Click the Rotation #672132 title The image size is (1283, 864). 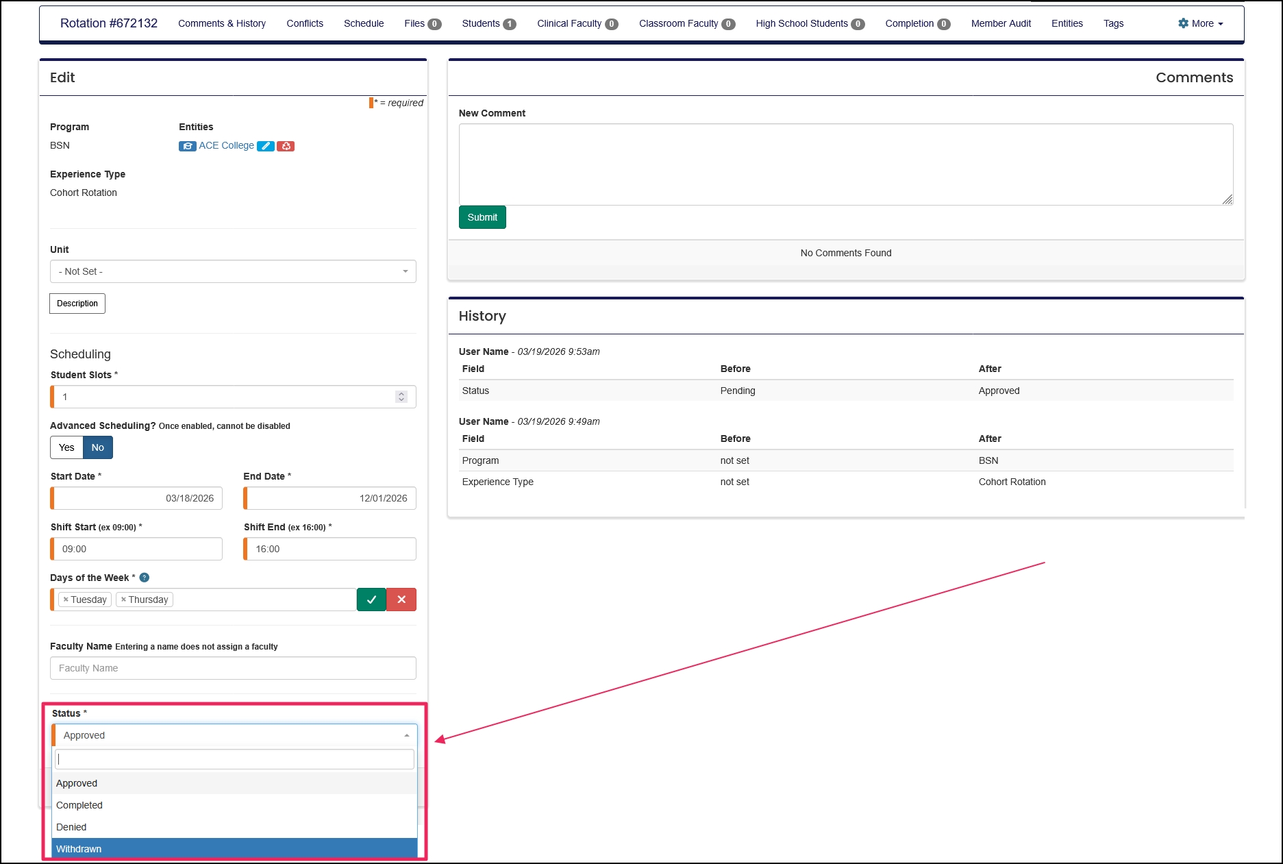pyautogui.click(x=109, y=23)
